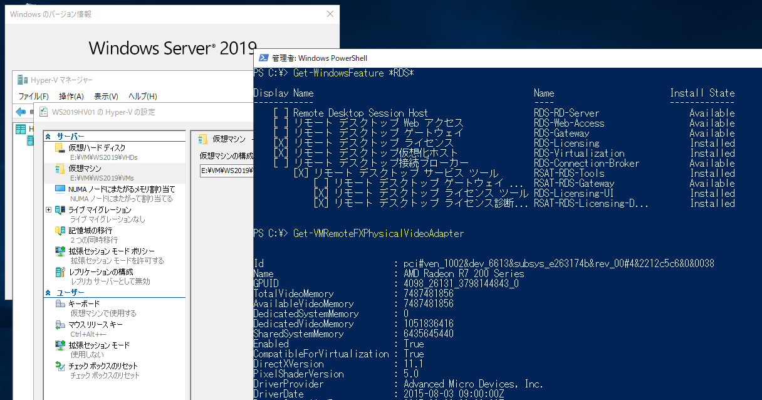Open the ファイル(F) menu in Hyper-V Manager
Screen dimensions: 762x400
(33, 96)
